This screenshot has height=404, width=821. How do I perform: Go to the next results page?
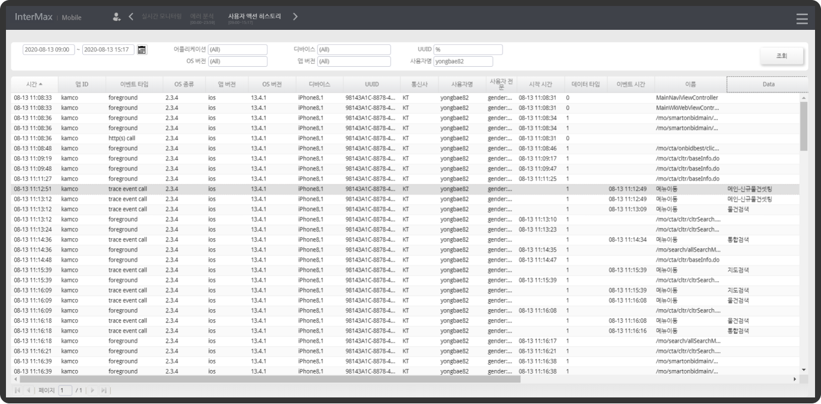coord(92,390)
